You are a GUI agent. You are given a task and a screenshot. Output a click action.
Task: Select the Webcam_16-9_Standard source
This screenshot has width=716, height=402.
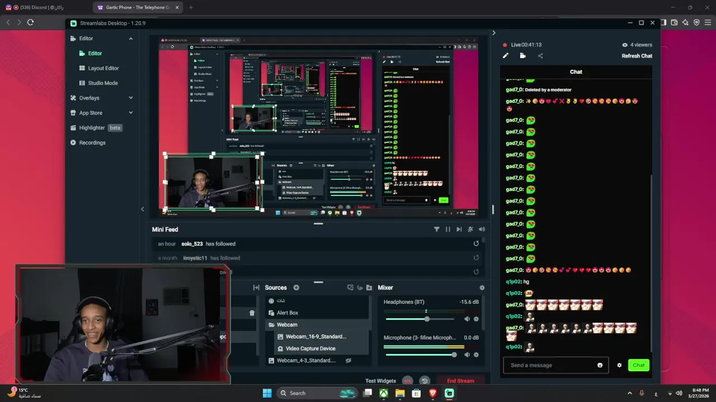coord(317,337)
